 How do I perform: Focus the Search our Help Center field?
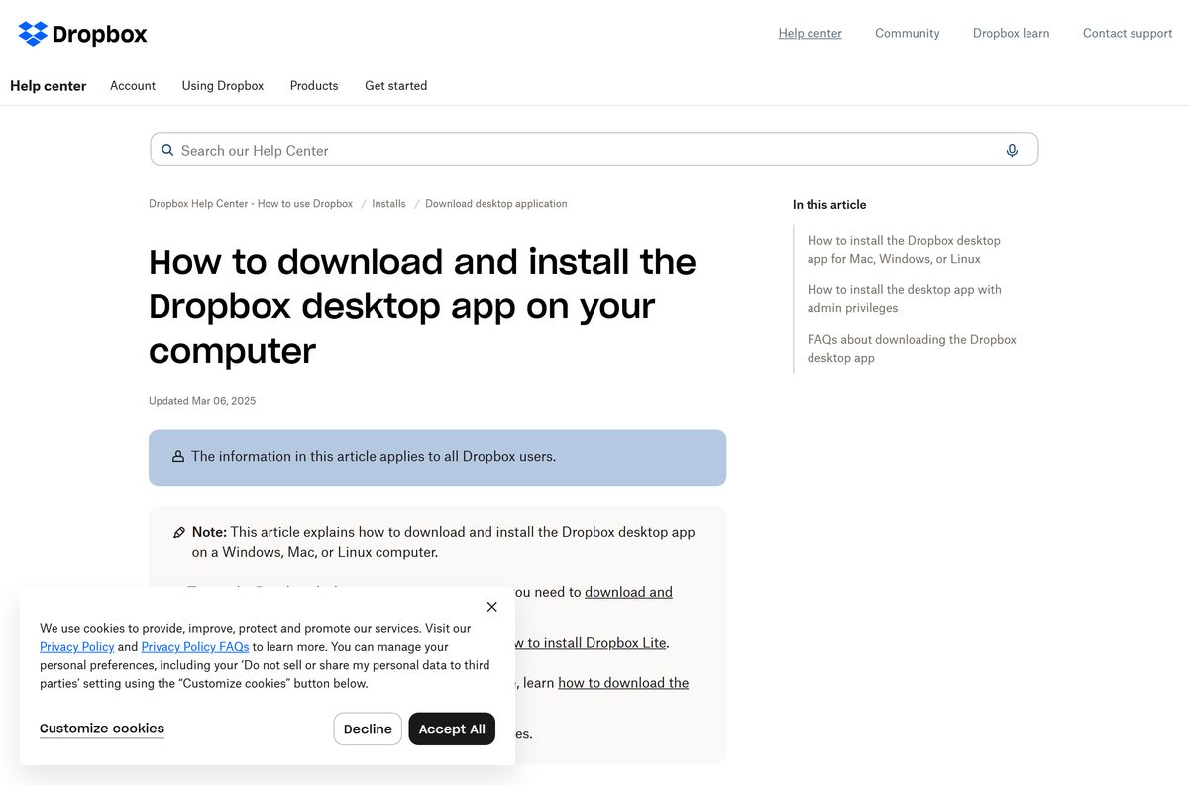[594, 150]
